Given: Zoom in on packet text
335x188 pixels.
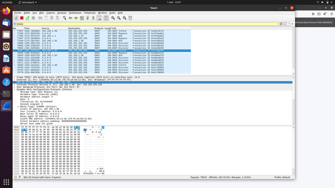Looking at the screenshot, I should tap(113, 18).
